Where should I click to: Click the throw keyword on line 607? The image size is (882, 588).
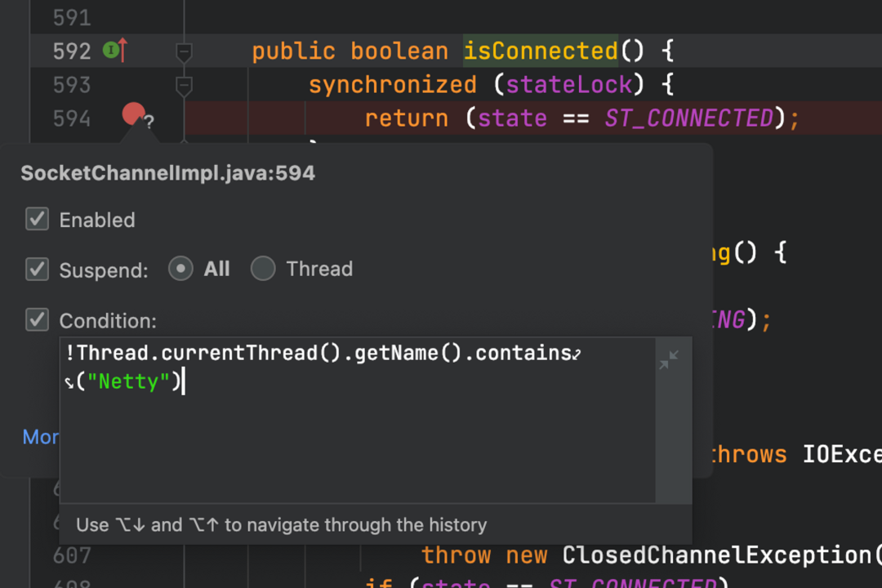click(x=456, y=555)
